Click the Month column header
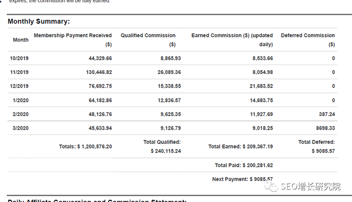 coord(20,40)
